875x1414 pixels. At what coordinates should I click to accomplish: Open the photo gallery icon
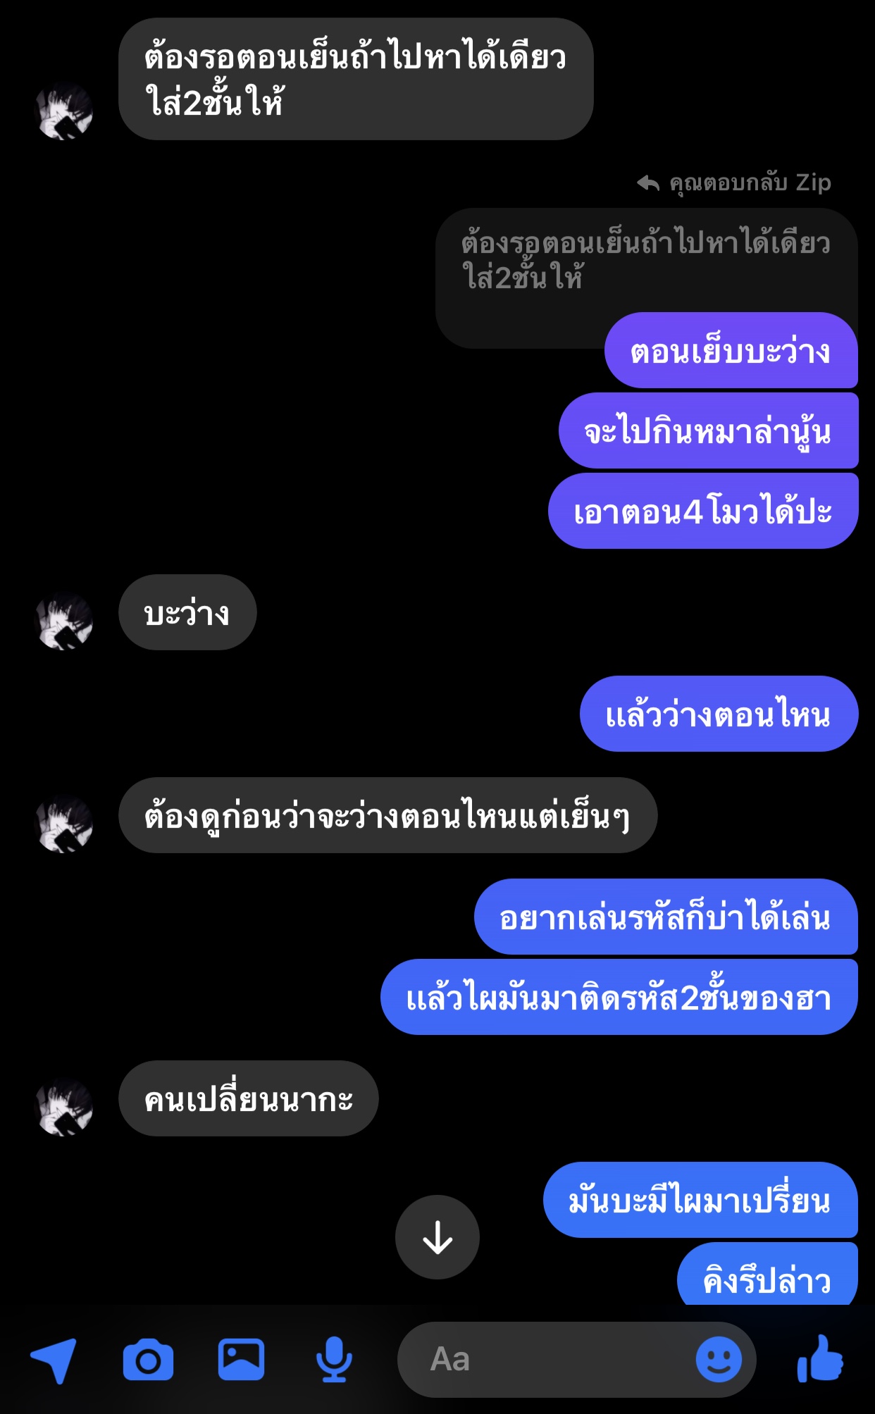click(x=241, y=1360)
